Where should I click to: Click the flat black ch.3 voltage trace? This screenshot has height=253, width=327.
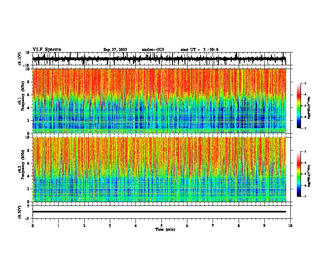159,212
